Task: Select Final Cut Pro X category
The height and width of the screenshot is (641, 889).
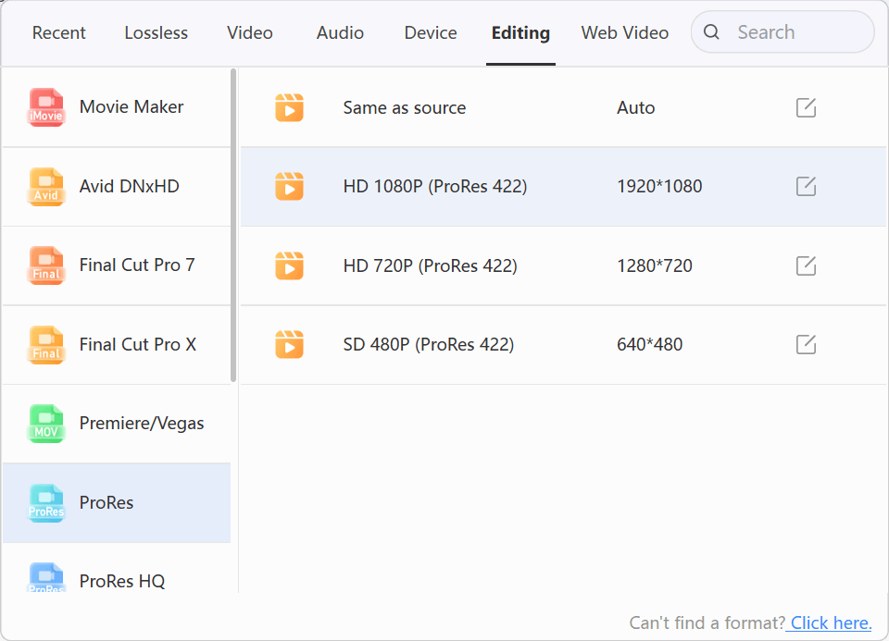Action: [x=117, y=344]
